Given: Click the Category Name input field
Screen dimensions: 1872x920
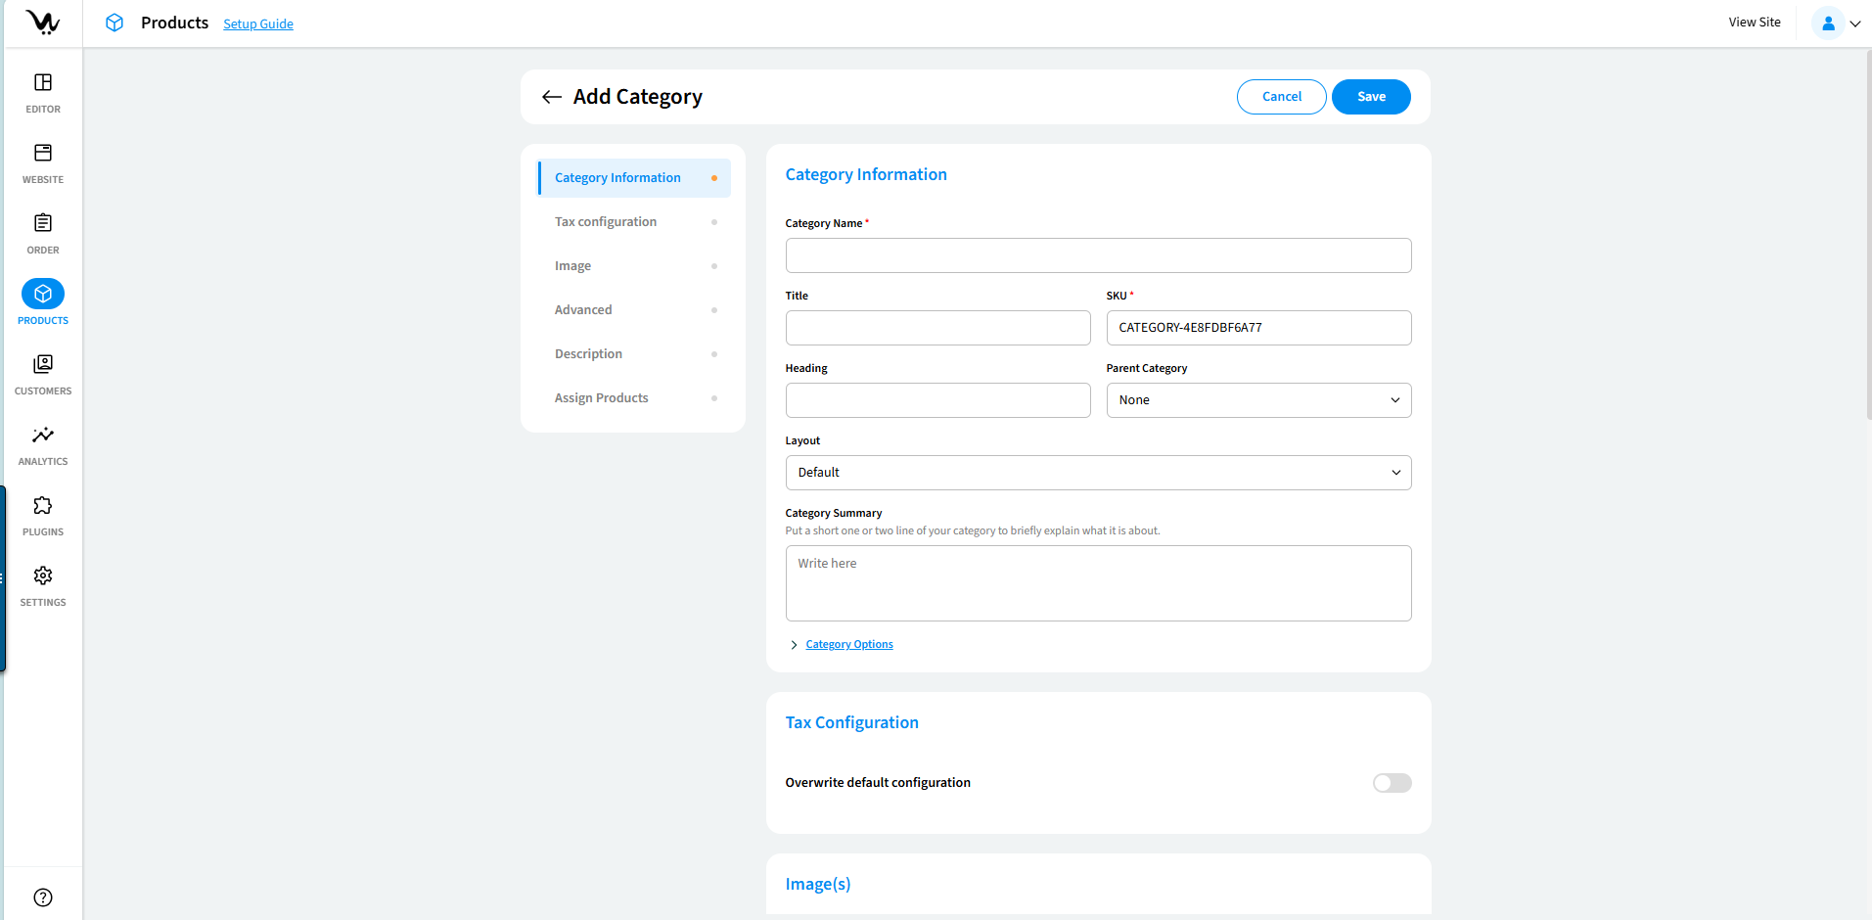Looking at the screenshot, I should click(1098, 255).
